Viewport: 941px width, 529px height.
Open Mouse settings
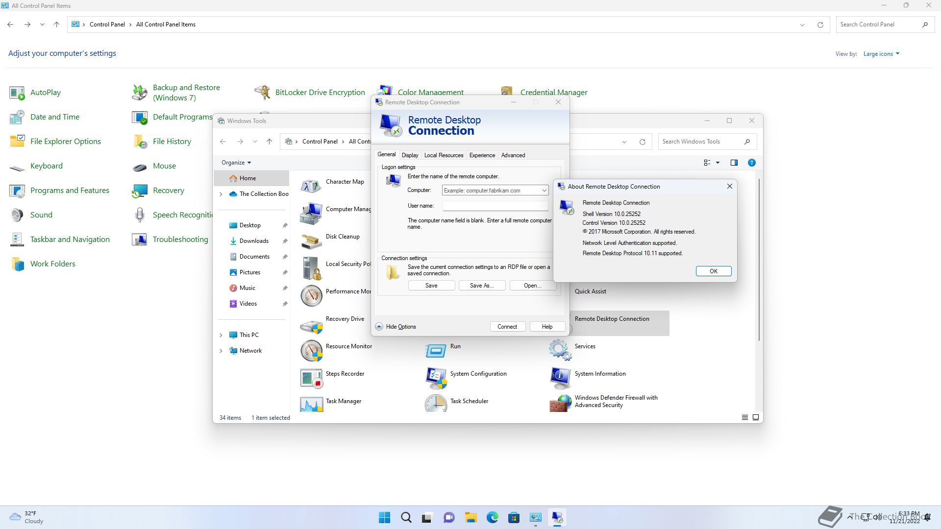pos(154,166)
